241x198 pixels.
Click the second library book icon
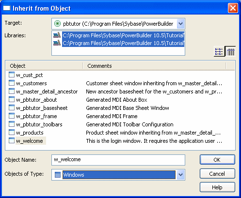point(57,43)
